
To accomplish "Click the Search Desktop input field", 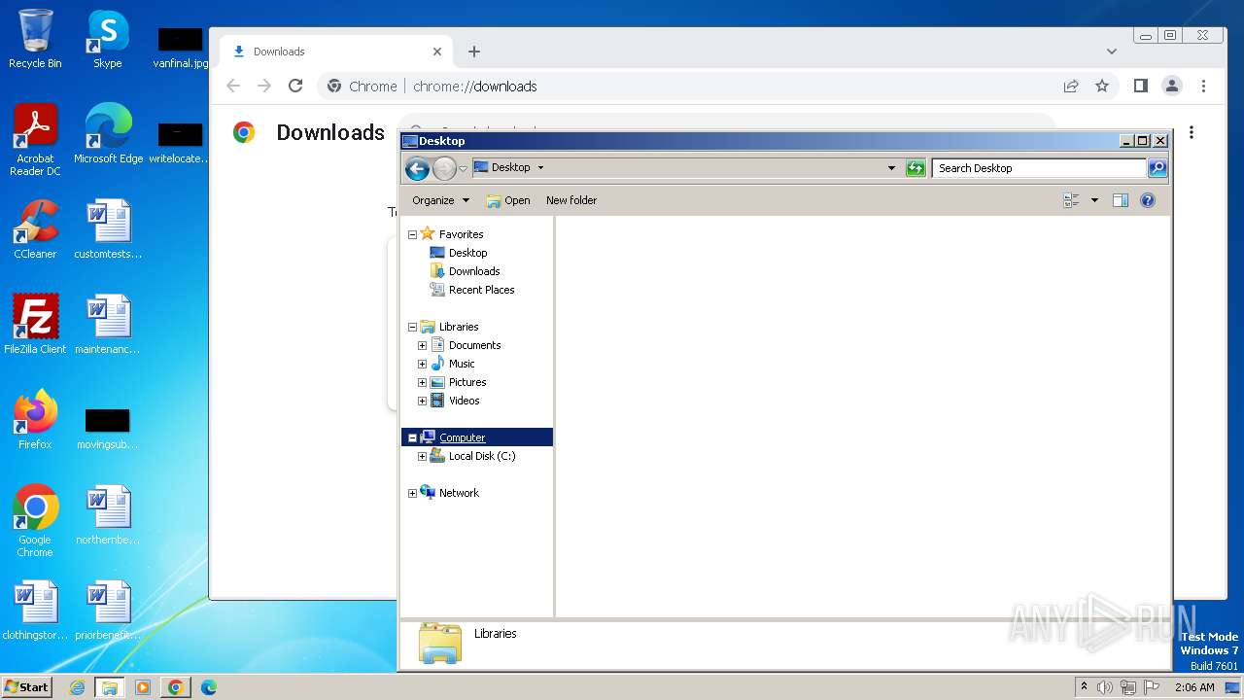I will click(x=1038, y=168).
